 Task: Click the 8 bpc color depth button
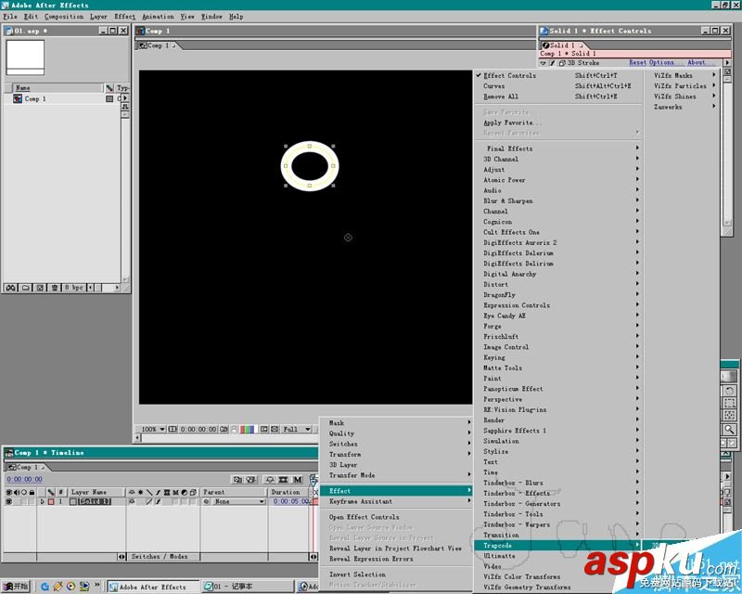pos(74,288)
